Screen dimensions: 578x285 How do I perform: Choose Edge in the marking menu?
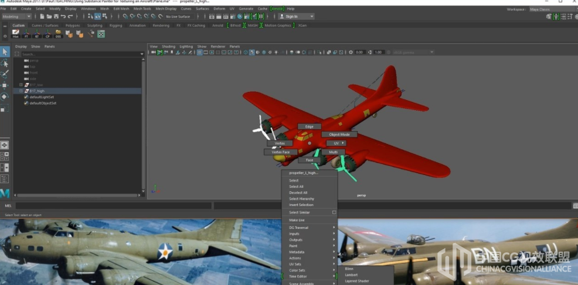(x=310, y=126)
